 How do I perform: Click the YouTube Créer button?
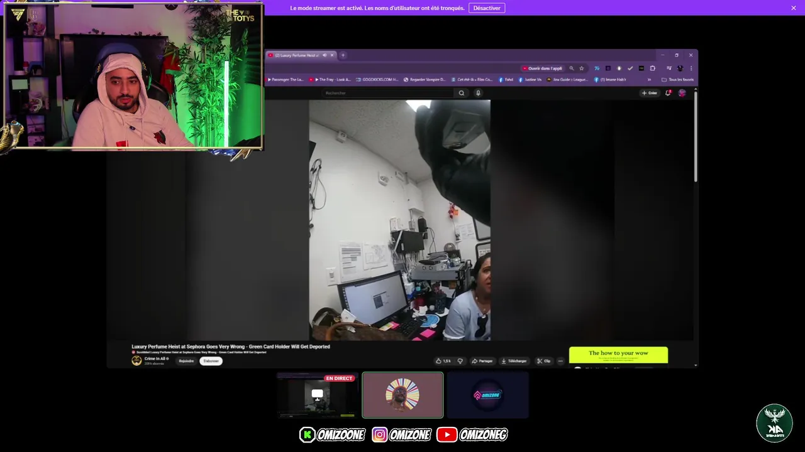(x=650, y=93)
